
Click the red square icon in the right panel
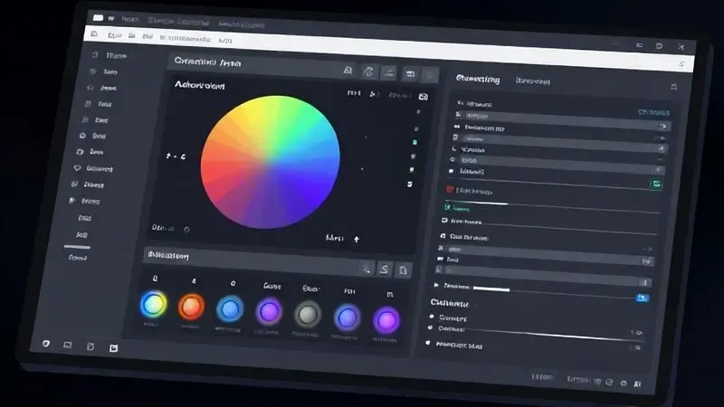450,190
